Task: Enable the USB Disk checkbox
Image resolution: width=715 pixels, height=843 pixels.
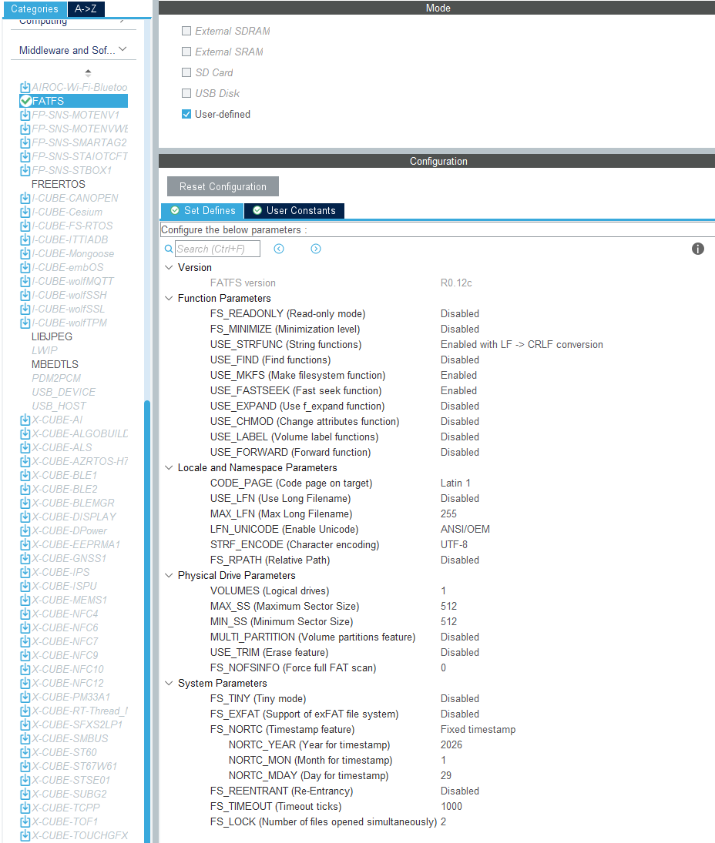Action: [x=186, y=93]
